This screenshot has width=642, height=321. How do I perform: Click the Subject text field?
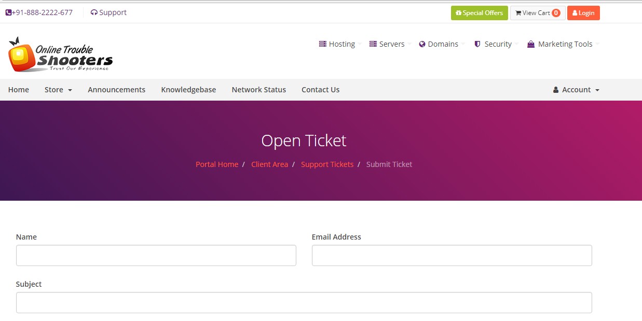coord(304,302)
